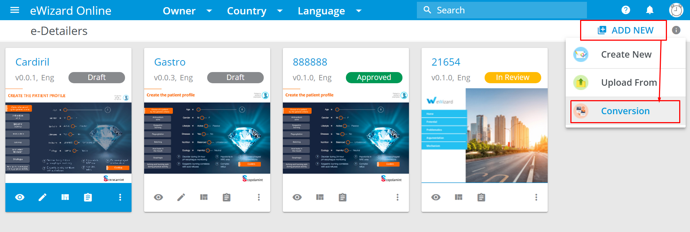Image resolution: width=690 pixels, height=232 pixels.
Task: Preview Gastro using the eye icon
Action: pyautogui.click(x=159, y=197)
